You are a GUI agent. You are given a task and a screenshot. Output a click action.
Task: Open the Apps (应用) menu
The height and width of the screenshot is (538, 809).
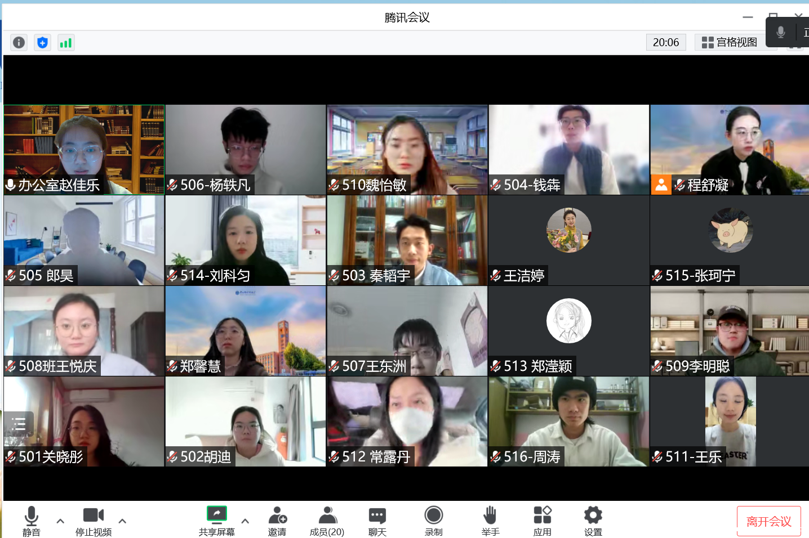542,521
